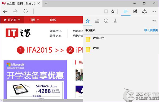The height and width of the screenshot is (102, 159).
Task: Switch to Reading list tab in hub
Action: point(97,21)
